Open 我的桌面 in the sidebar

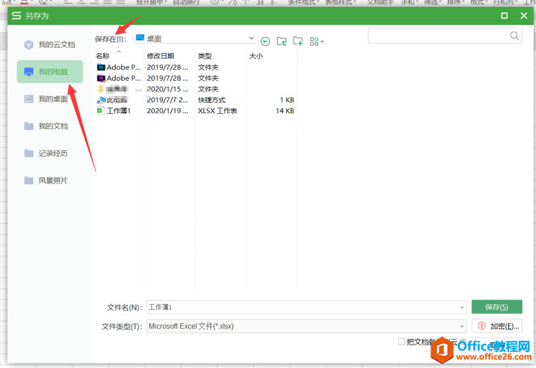(50, 99)
